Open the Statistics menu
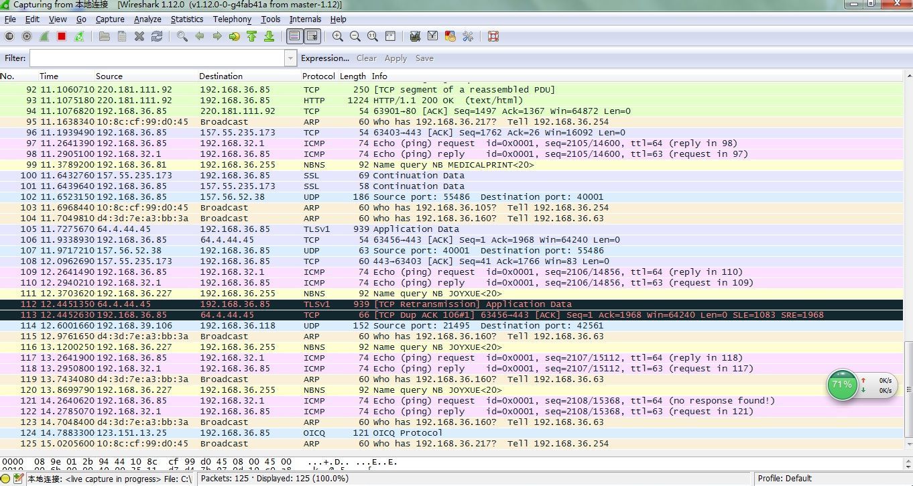The height and width of the screenshot is (486, 913). pos(186,19)
